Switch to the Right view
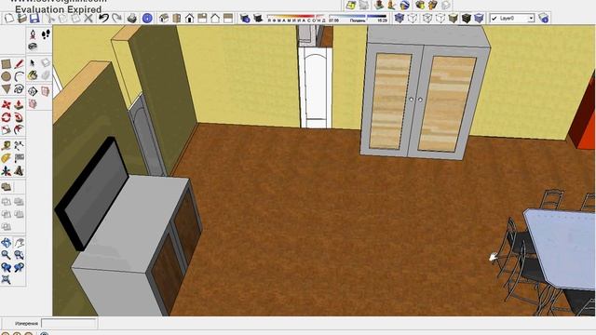Viewport: 596px width, 335px height. 202,18
